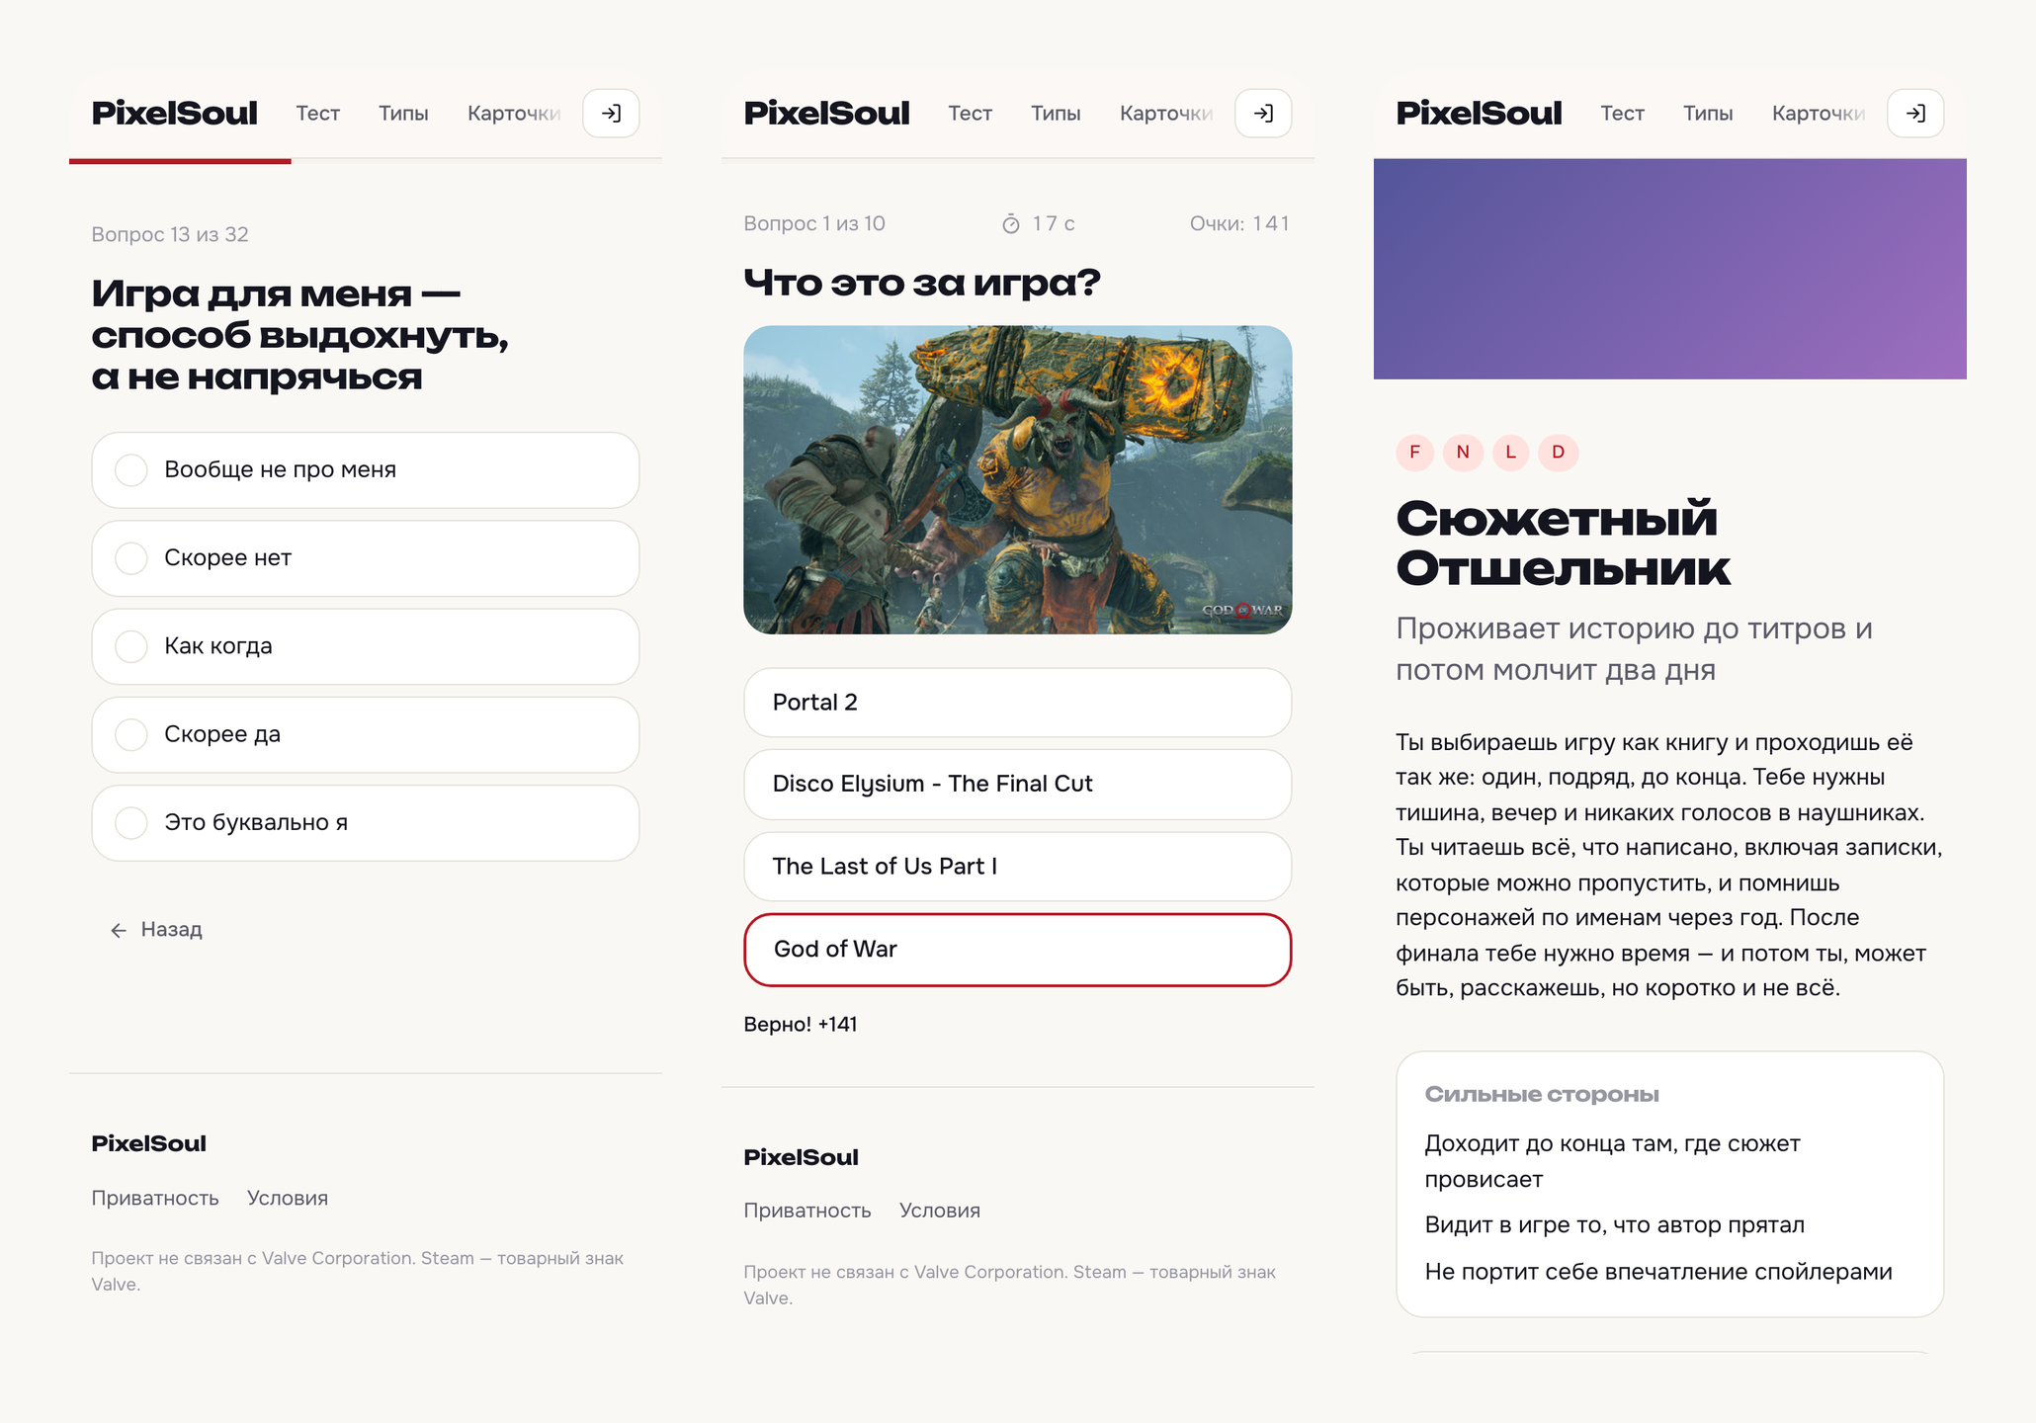This screenshot has width=2036, height=1423.
Task: Click the F trait badge
Action: (1414, 453)
